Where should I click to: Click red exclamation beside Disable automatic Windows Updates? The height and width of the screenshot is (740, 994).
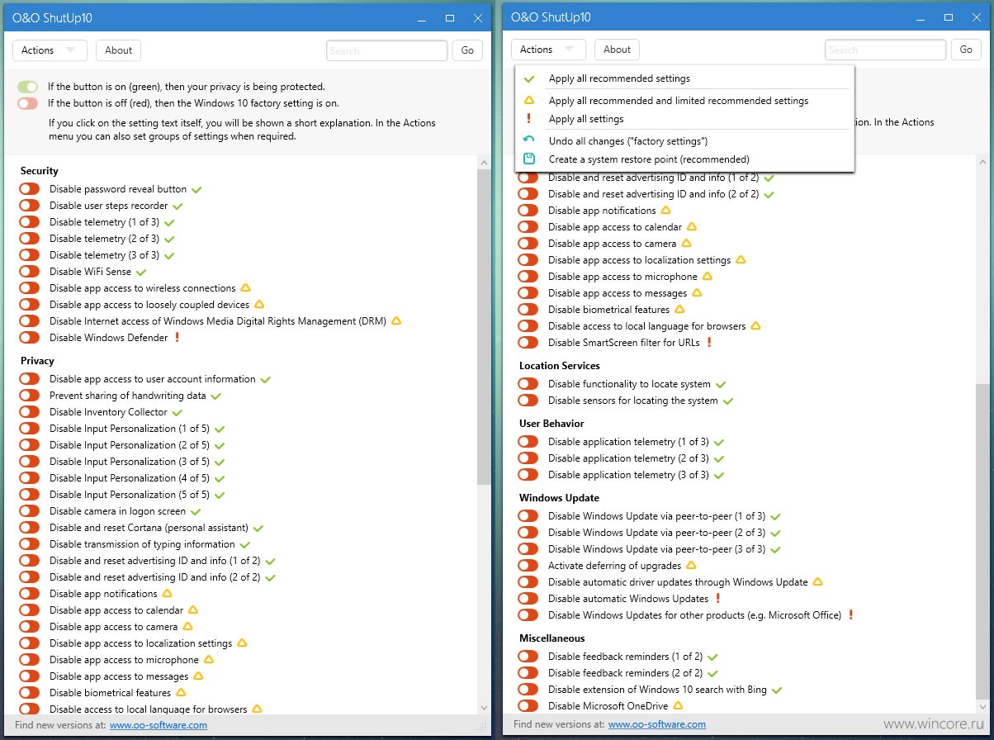(718, 599)
